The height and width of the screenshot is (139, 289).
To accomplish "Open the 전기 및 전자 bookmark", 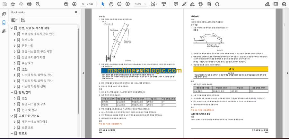I will pyautogui.click(x=29, y=110).
